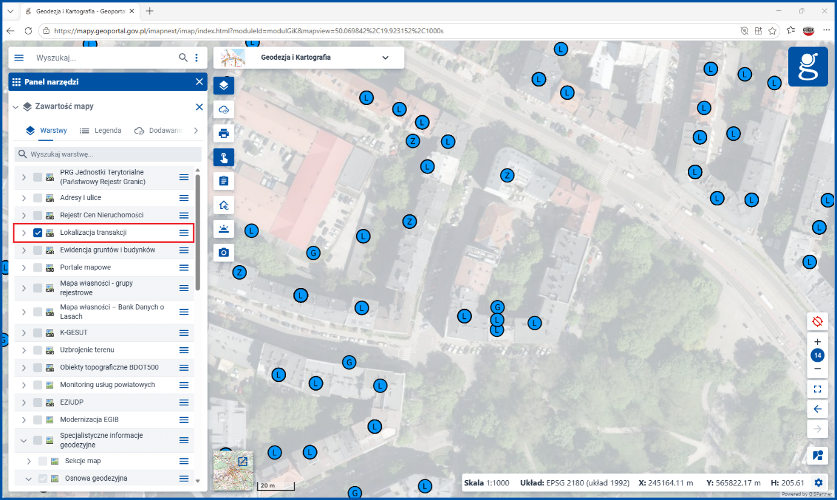Collapse the Zawartość mapy section
This screenshot has height=500, width=837.
[15, 107]
